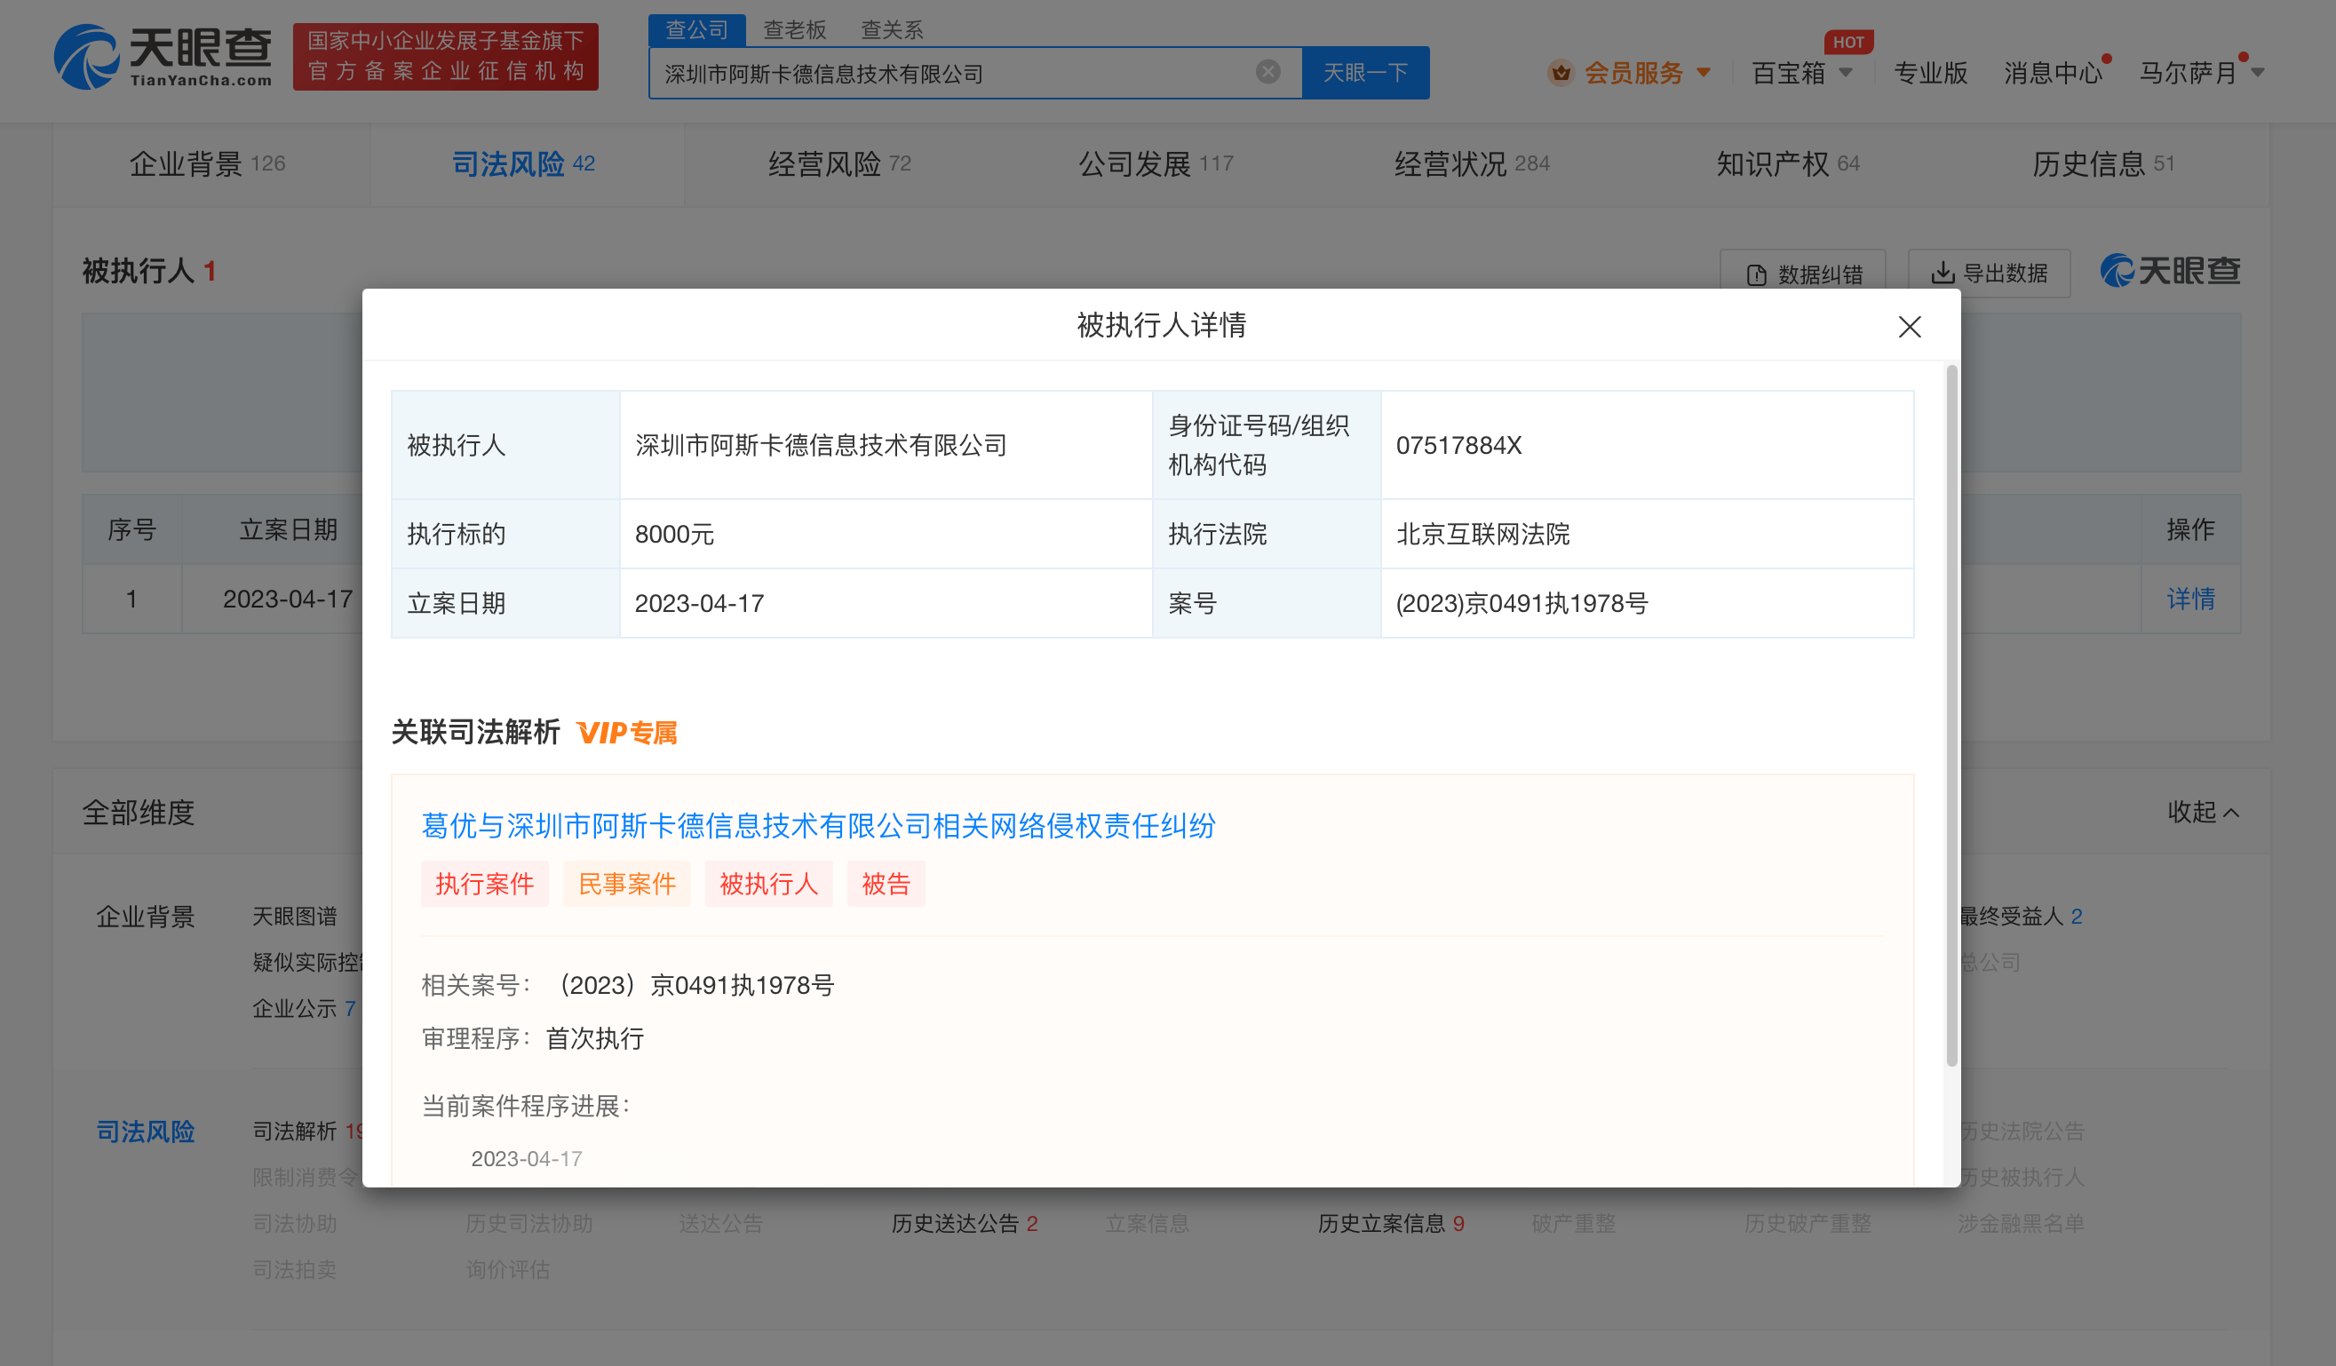This screenshot has width=2336, height=1366.
Task: Switch to 查老板 search tab
Action: click(794, 29)
